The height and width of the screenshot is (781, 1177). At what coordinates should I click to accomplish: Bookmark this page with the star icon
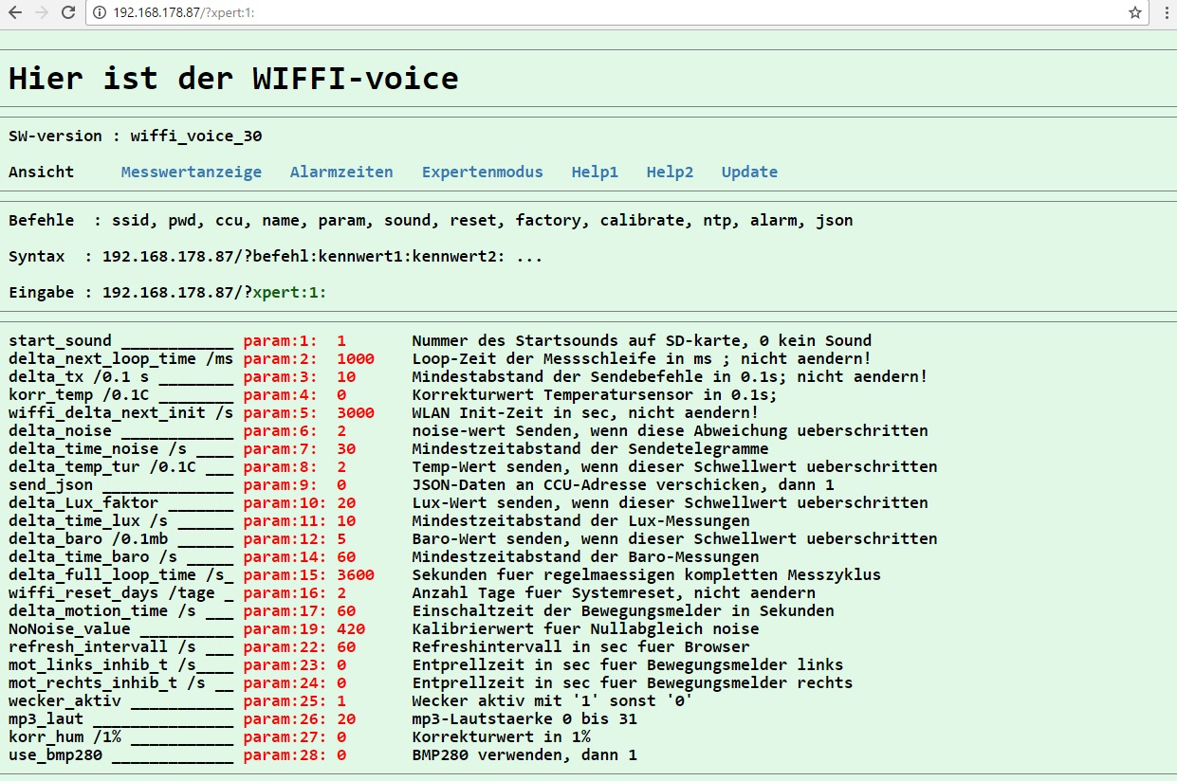pyautogui.click(x=1135, y=12)
